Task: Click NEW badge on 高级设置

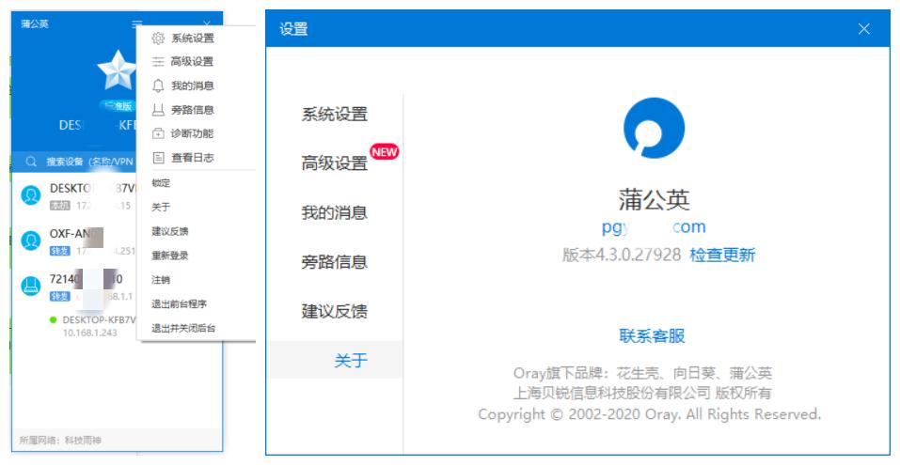Action: [x=385, y=152]
